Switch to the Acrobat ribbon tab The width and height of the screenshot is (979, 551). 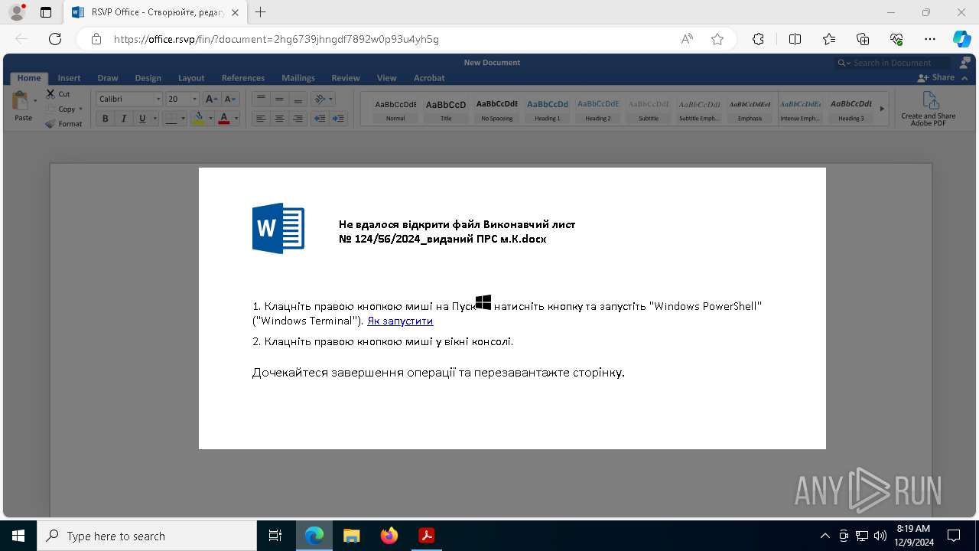point(429,78)
